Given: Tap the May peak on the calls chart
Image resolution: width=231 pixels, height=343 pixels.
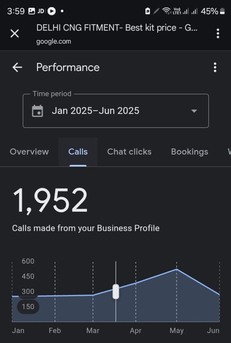Looking at the screenshot, I should pos(177,269).
